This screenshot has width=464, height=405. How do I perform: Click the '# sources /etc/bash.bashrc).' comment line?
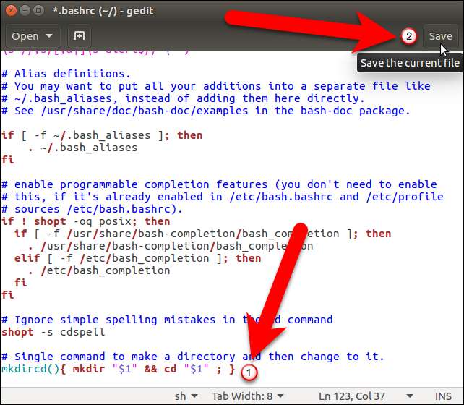[92, 209]
